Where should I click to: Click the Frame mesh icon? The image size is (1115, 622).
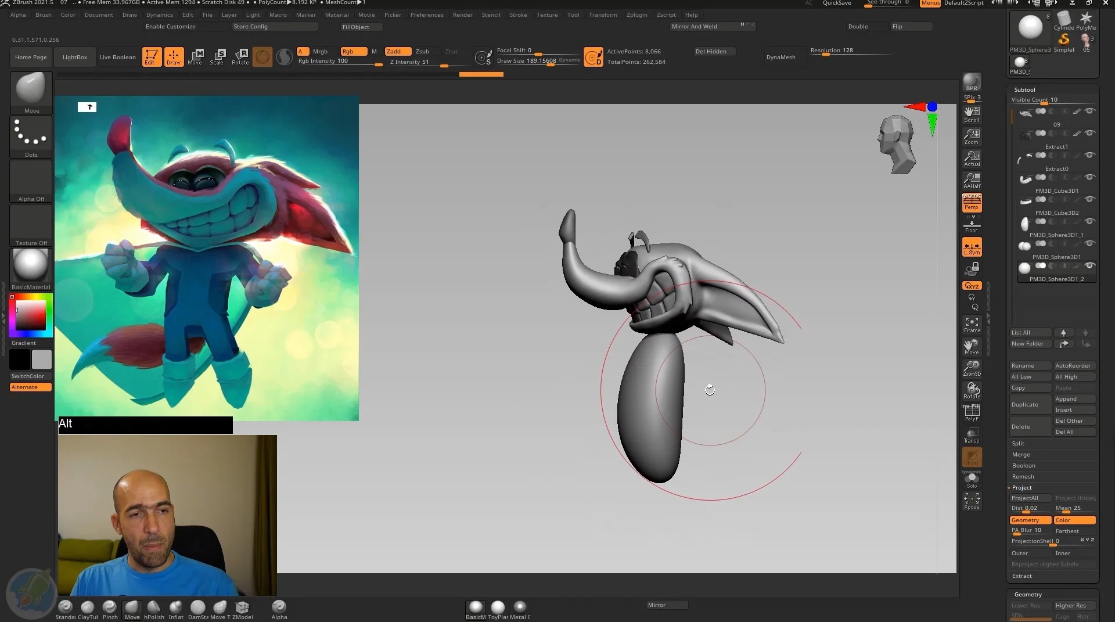(972, 325)
